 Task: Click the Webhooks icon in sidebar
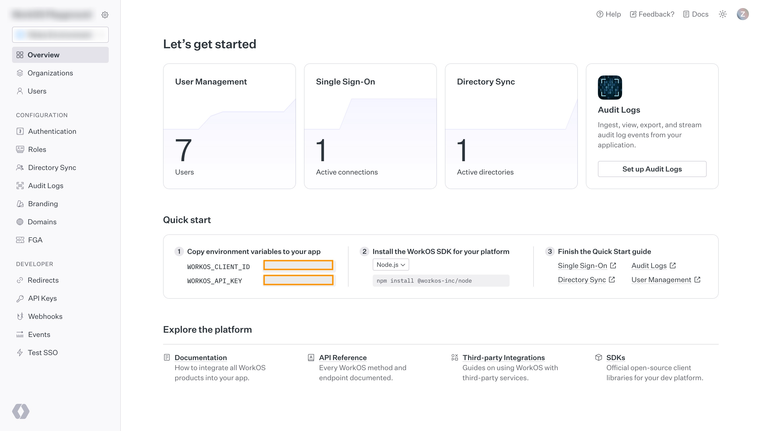click(20, 316)
